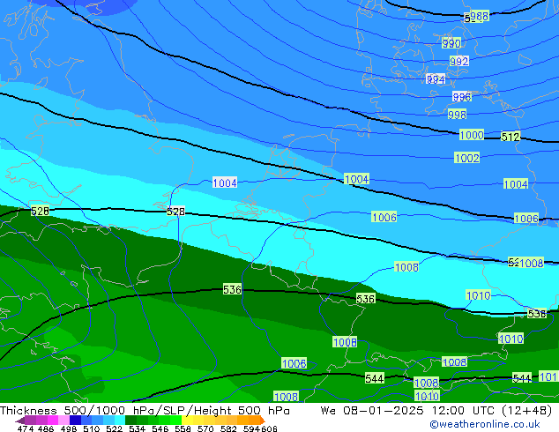Image resolution: width=559 pixels, height=432 pixels.
Task: Click the 990 isobar label
Action: tap(451, 43)
